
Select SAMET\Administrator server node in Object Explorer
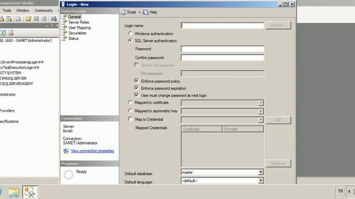(x=26, y=40)
